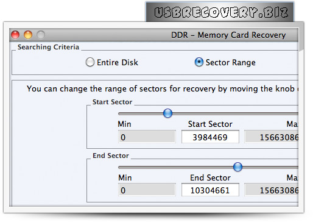Close the window with the red button

tap(15, 35)
